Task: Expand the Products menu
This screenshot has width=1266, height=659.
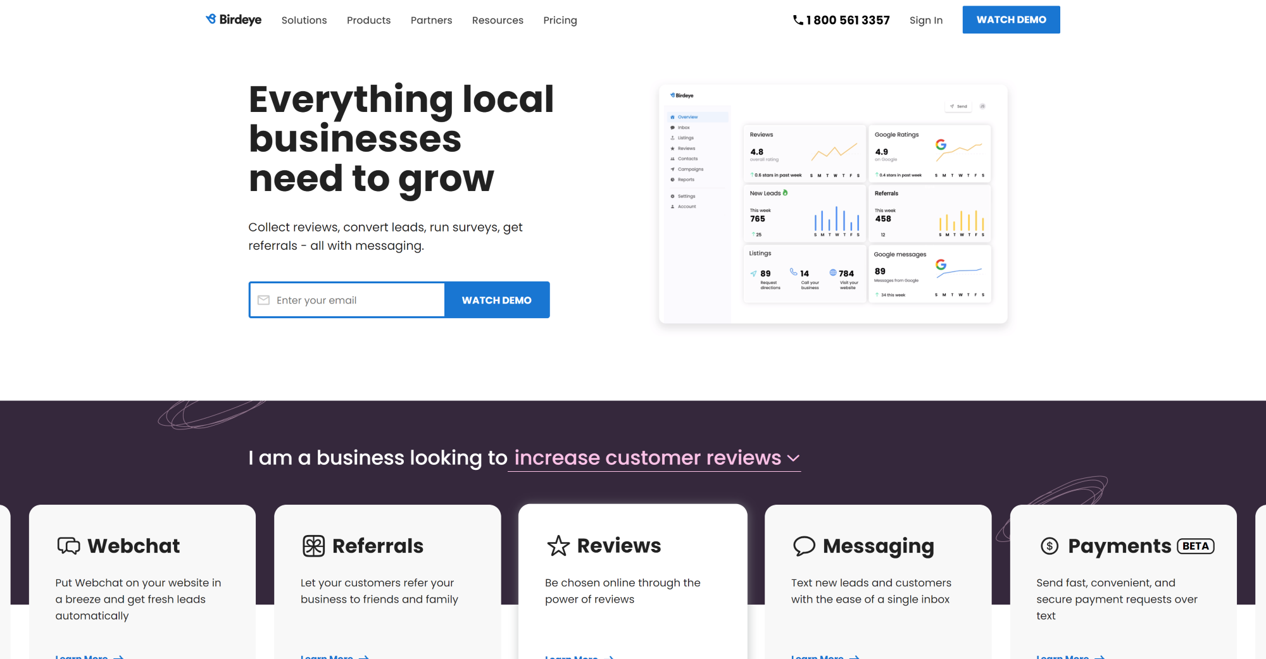Action: (368, 20)
